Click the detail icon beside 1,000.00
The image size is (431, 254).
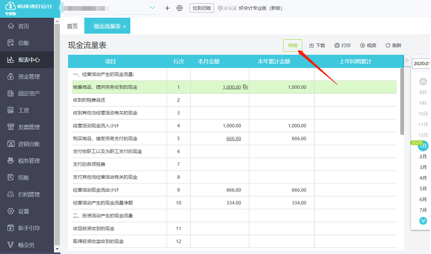[x=245, y=87]
